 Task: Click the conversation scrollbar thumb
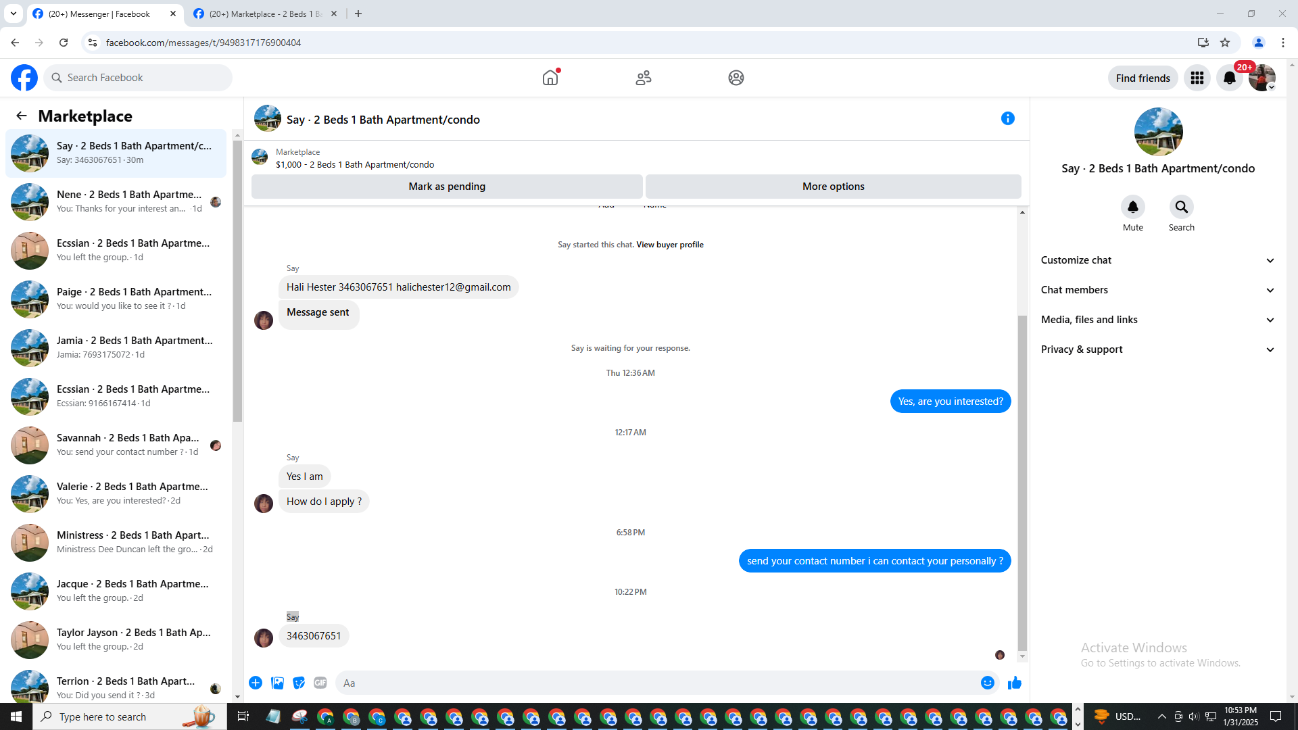pos(1022,483)
